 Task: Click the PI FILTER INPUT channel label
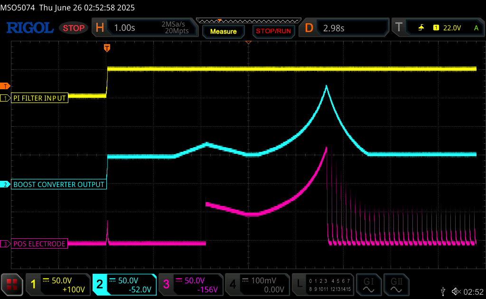pos(40,98)
